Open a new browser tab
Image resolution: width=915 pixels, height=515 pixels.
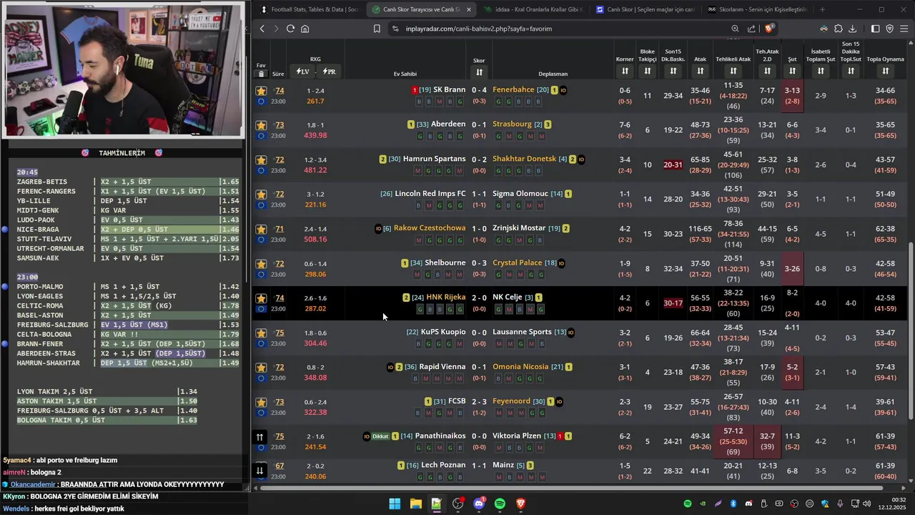tap(822, 9)
